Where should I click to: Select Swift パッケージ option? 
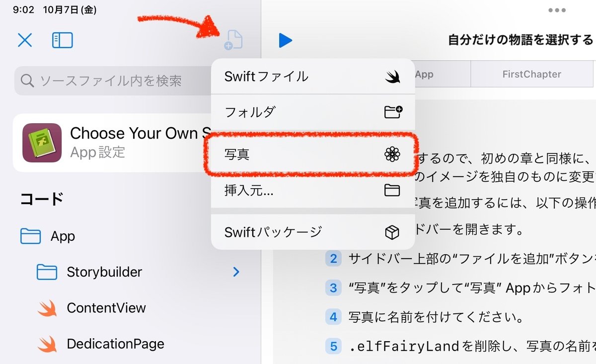[x=313, y=232]
